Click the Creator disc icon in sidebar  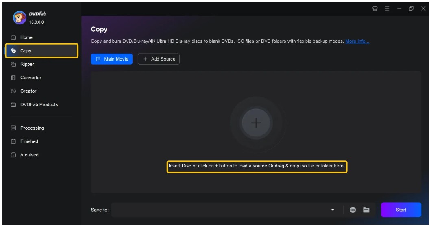click(x=13, y=91)
